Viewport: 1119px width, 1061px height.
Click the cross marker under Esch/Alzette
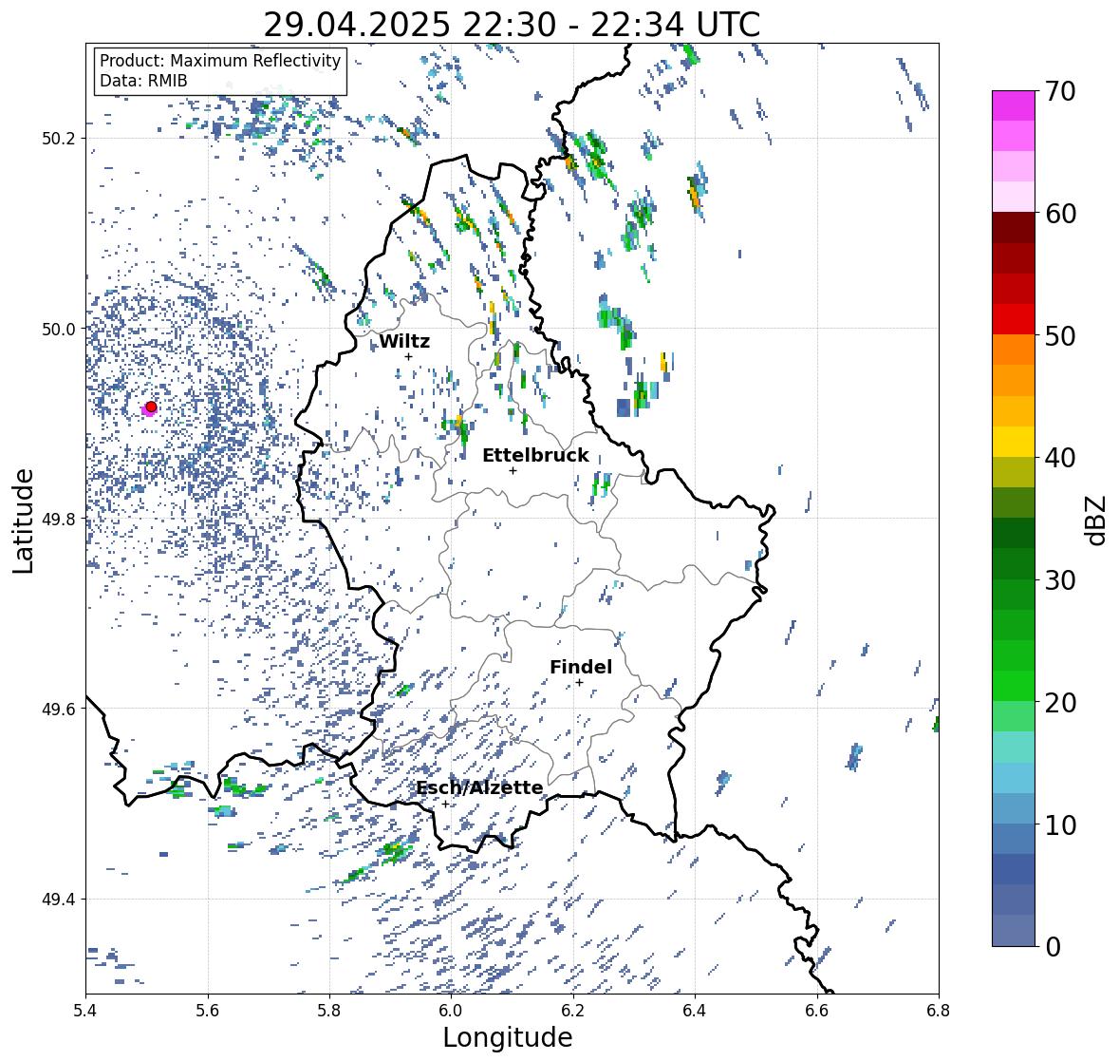pyautogui.click(x=445, y=804)
